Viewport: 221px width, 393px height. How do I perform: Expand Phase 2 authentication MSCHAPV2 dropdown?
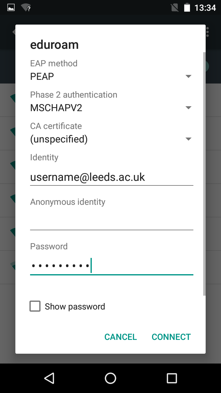(x=111, y=107)
